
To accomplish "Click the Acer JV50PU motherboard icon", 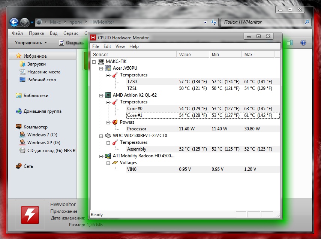I will (x=108, y=68).
